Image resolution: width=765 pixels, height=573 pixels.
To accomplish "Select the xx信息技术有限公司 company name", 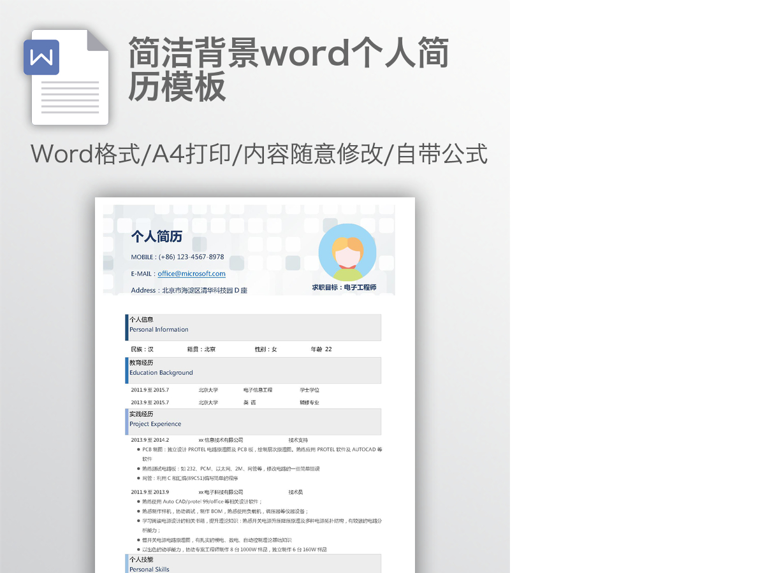I will [x=221, y=440].
